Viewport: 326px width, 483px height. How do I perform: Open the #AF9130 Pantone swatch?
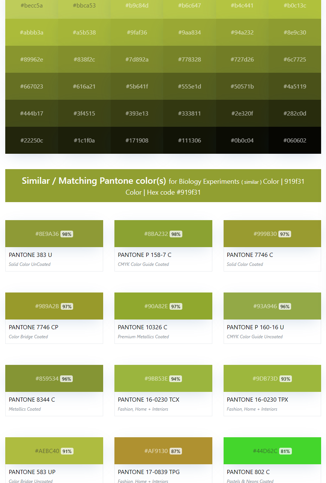click(163, 451)
